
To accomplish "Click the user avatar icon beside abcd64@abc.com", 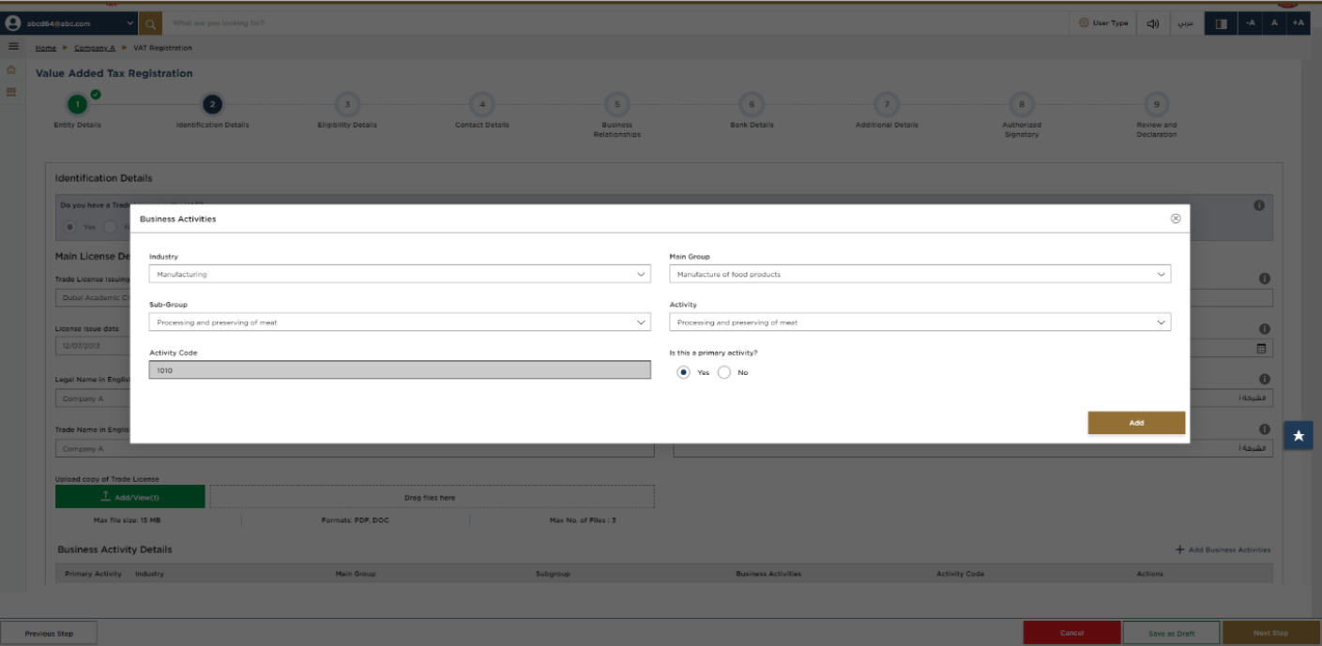I will tap(13, 23).
